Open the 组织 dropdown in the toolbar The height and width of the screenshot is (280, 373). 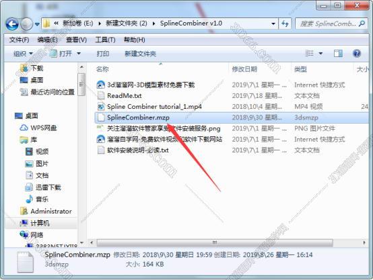pyautogui.click(x=23, y=54)
